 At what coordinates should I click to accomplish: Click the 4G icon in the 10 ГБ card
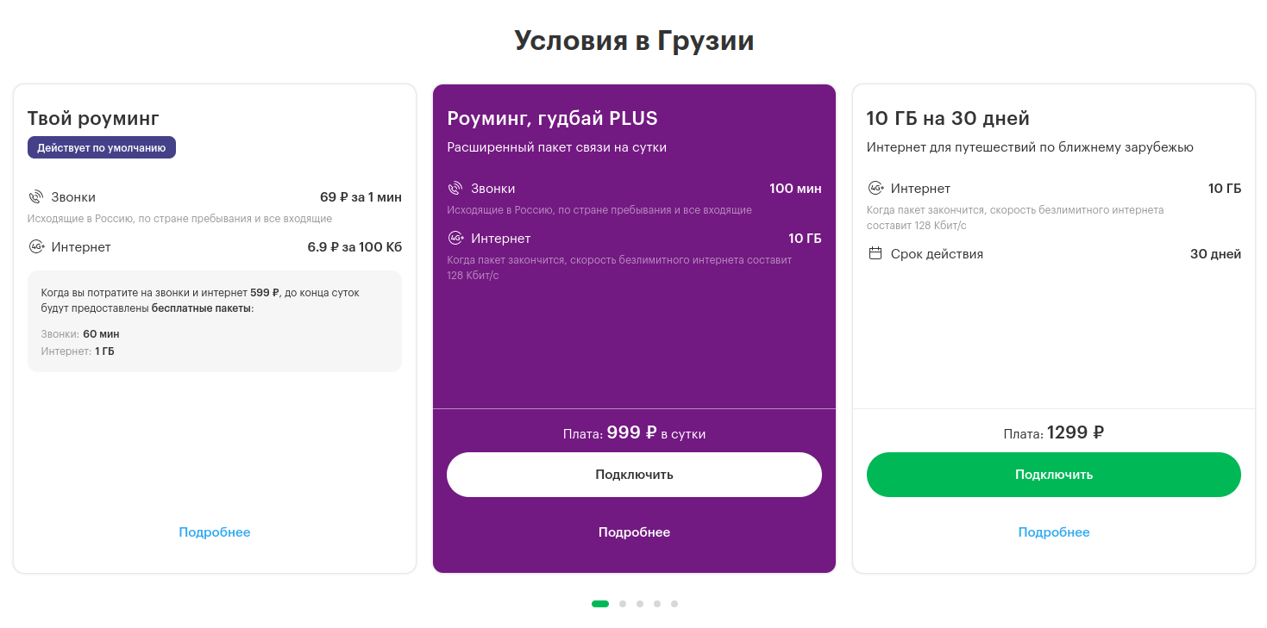[875, 189]
